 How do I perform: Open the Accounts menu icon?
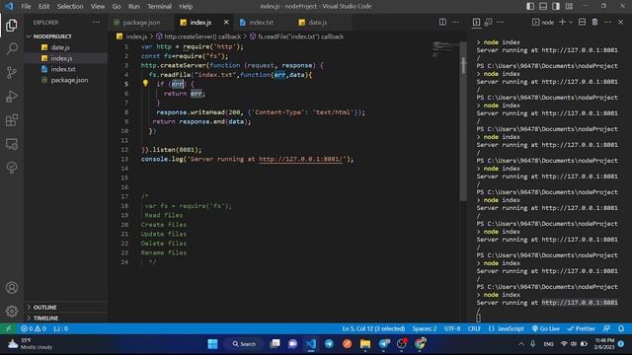point(12,288)
